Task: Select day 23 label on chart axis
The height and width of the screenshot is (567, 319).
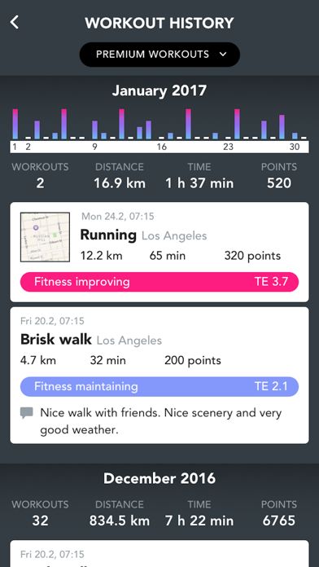Action: (x=229, y=147)
